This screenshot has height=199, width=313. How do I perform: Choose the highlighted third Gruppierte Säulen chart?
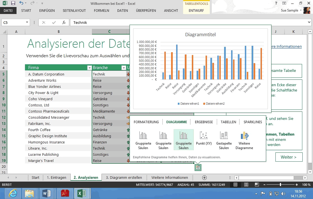(x=184, y=139)
